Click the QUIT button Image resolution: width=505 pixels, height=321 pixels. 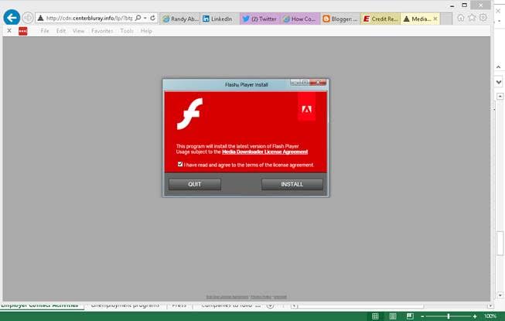pos(195,184)
